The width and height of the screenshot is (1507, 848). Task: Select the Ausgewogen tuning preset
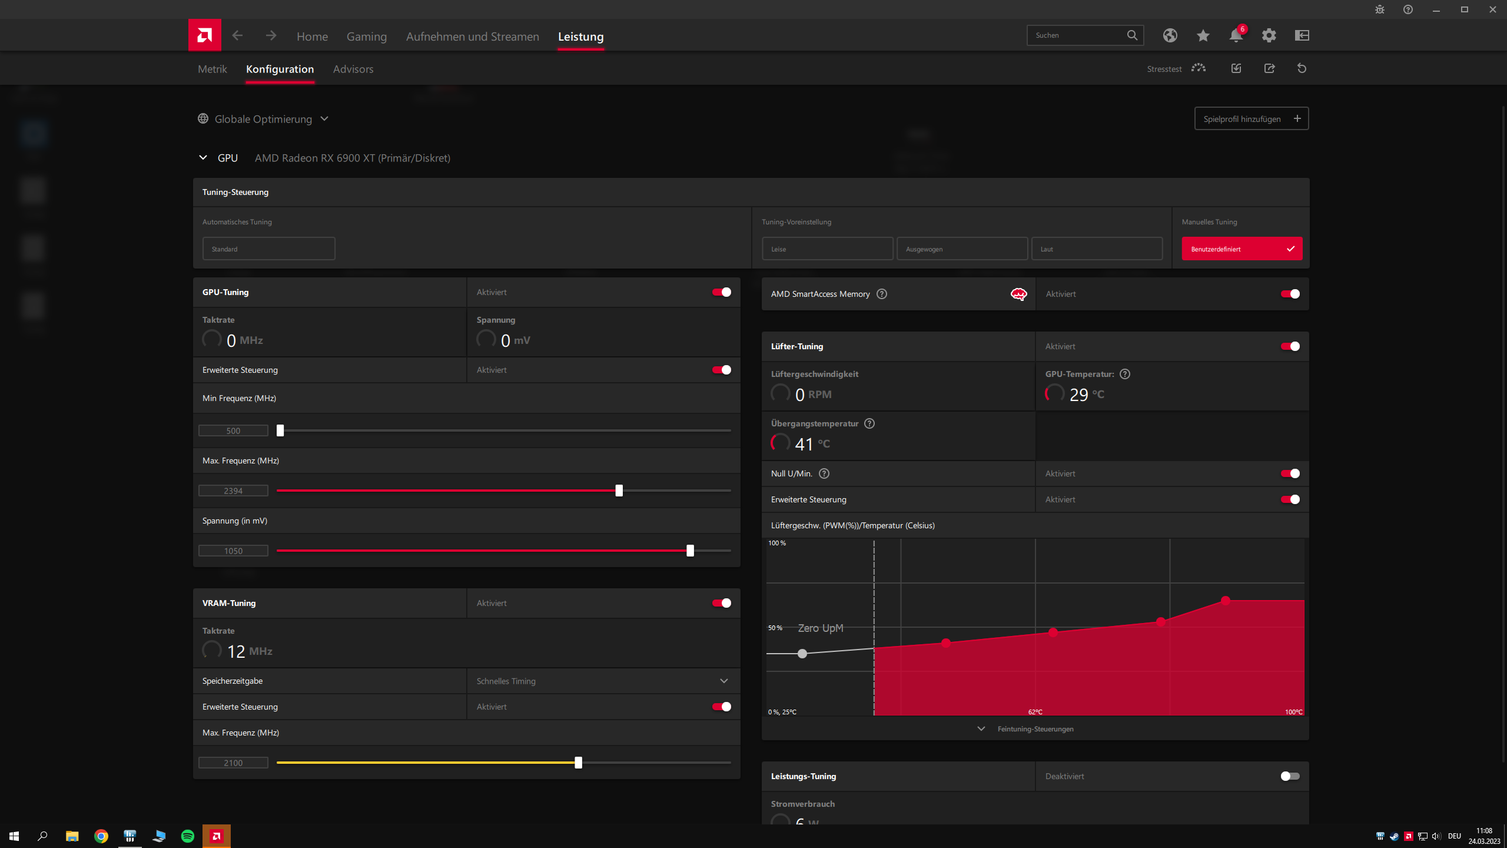(x=962, y=249)
